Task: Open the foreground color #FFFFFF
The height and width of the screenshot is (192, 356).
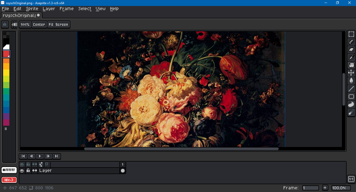Action: tap(9, 170)
